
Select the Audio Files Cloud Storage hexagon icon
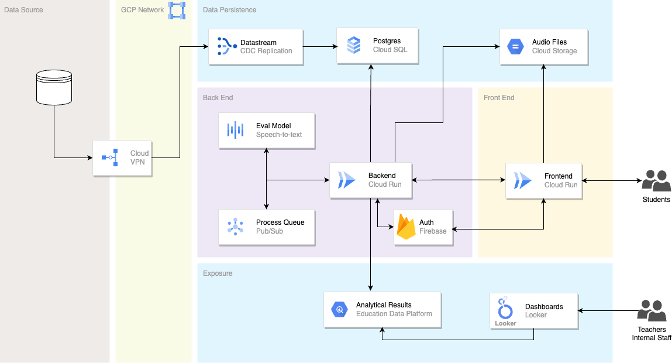point(515,46)
